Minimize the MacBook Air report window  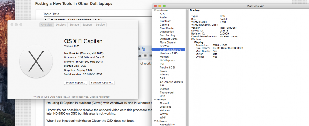click(159, 6)
